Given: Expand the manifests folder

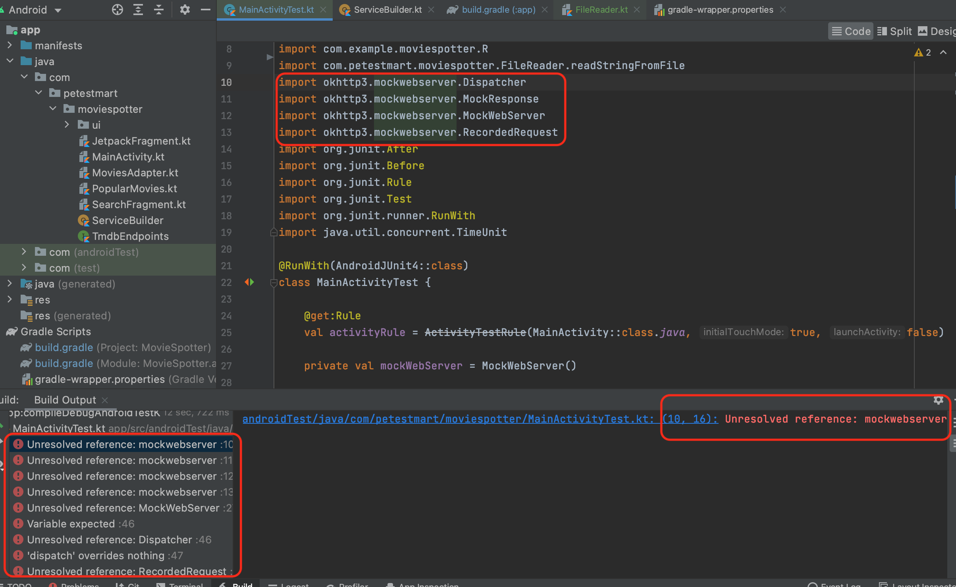Looking at the screenshot, I should tap(10, 45).
